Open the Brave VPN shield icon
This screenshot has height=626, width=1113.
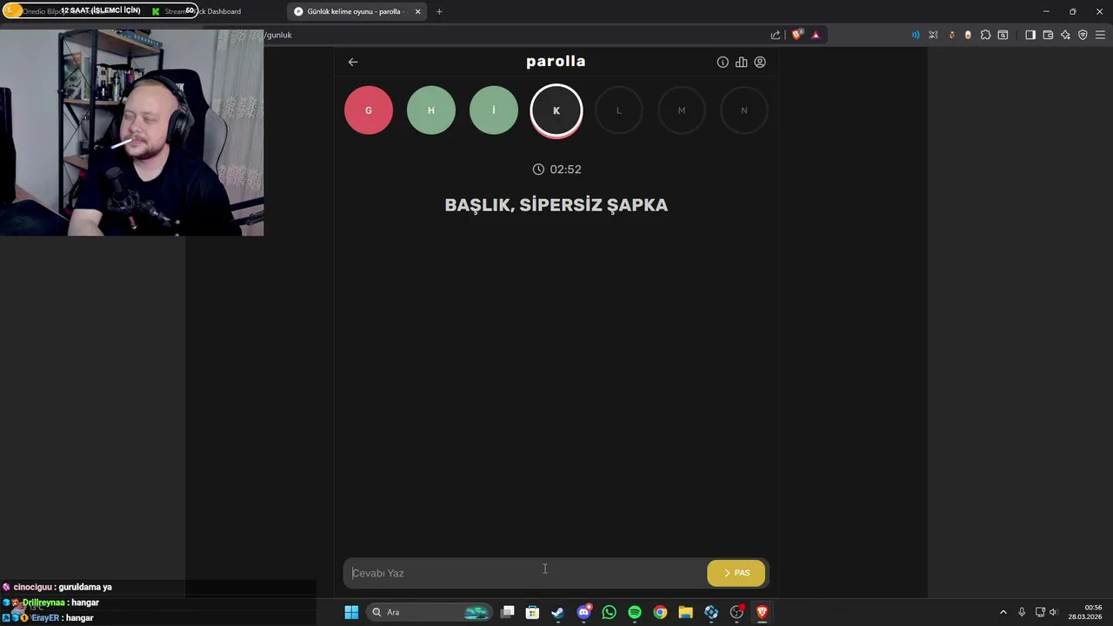pyautogui.click(x=1083, y=35)
